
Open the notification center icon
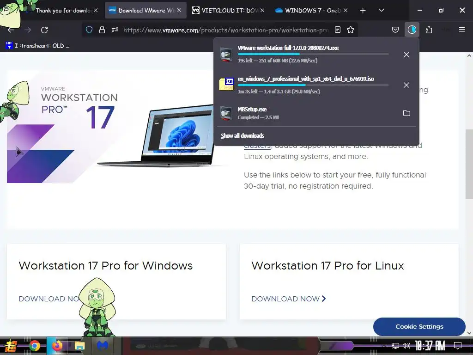pyautogui.click(x=458, y=346)
